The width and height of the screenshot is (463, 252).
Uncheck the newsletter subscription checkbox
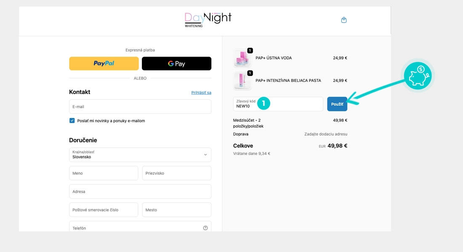tap(72, 121)
